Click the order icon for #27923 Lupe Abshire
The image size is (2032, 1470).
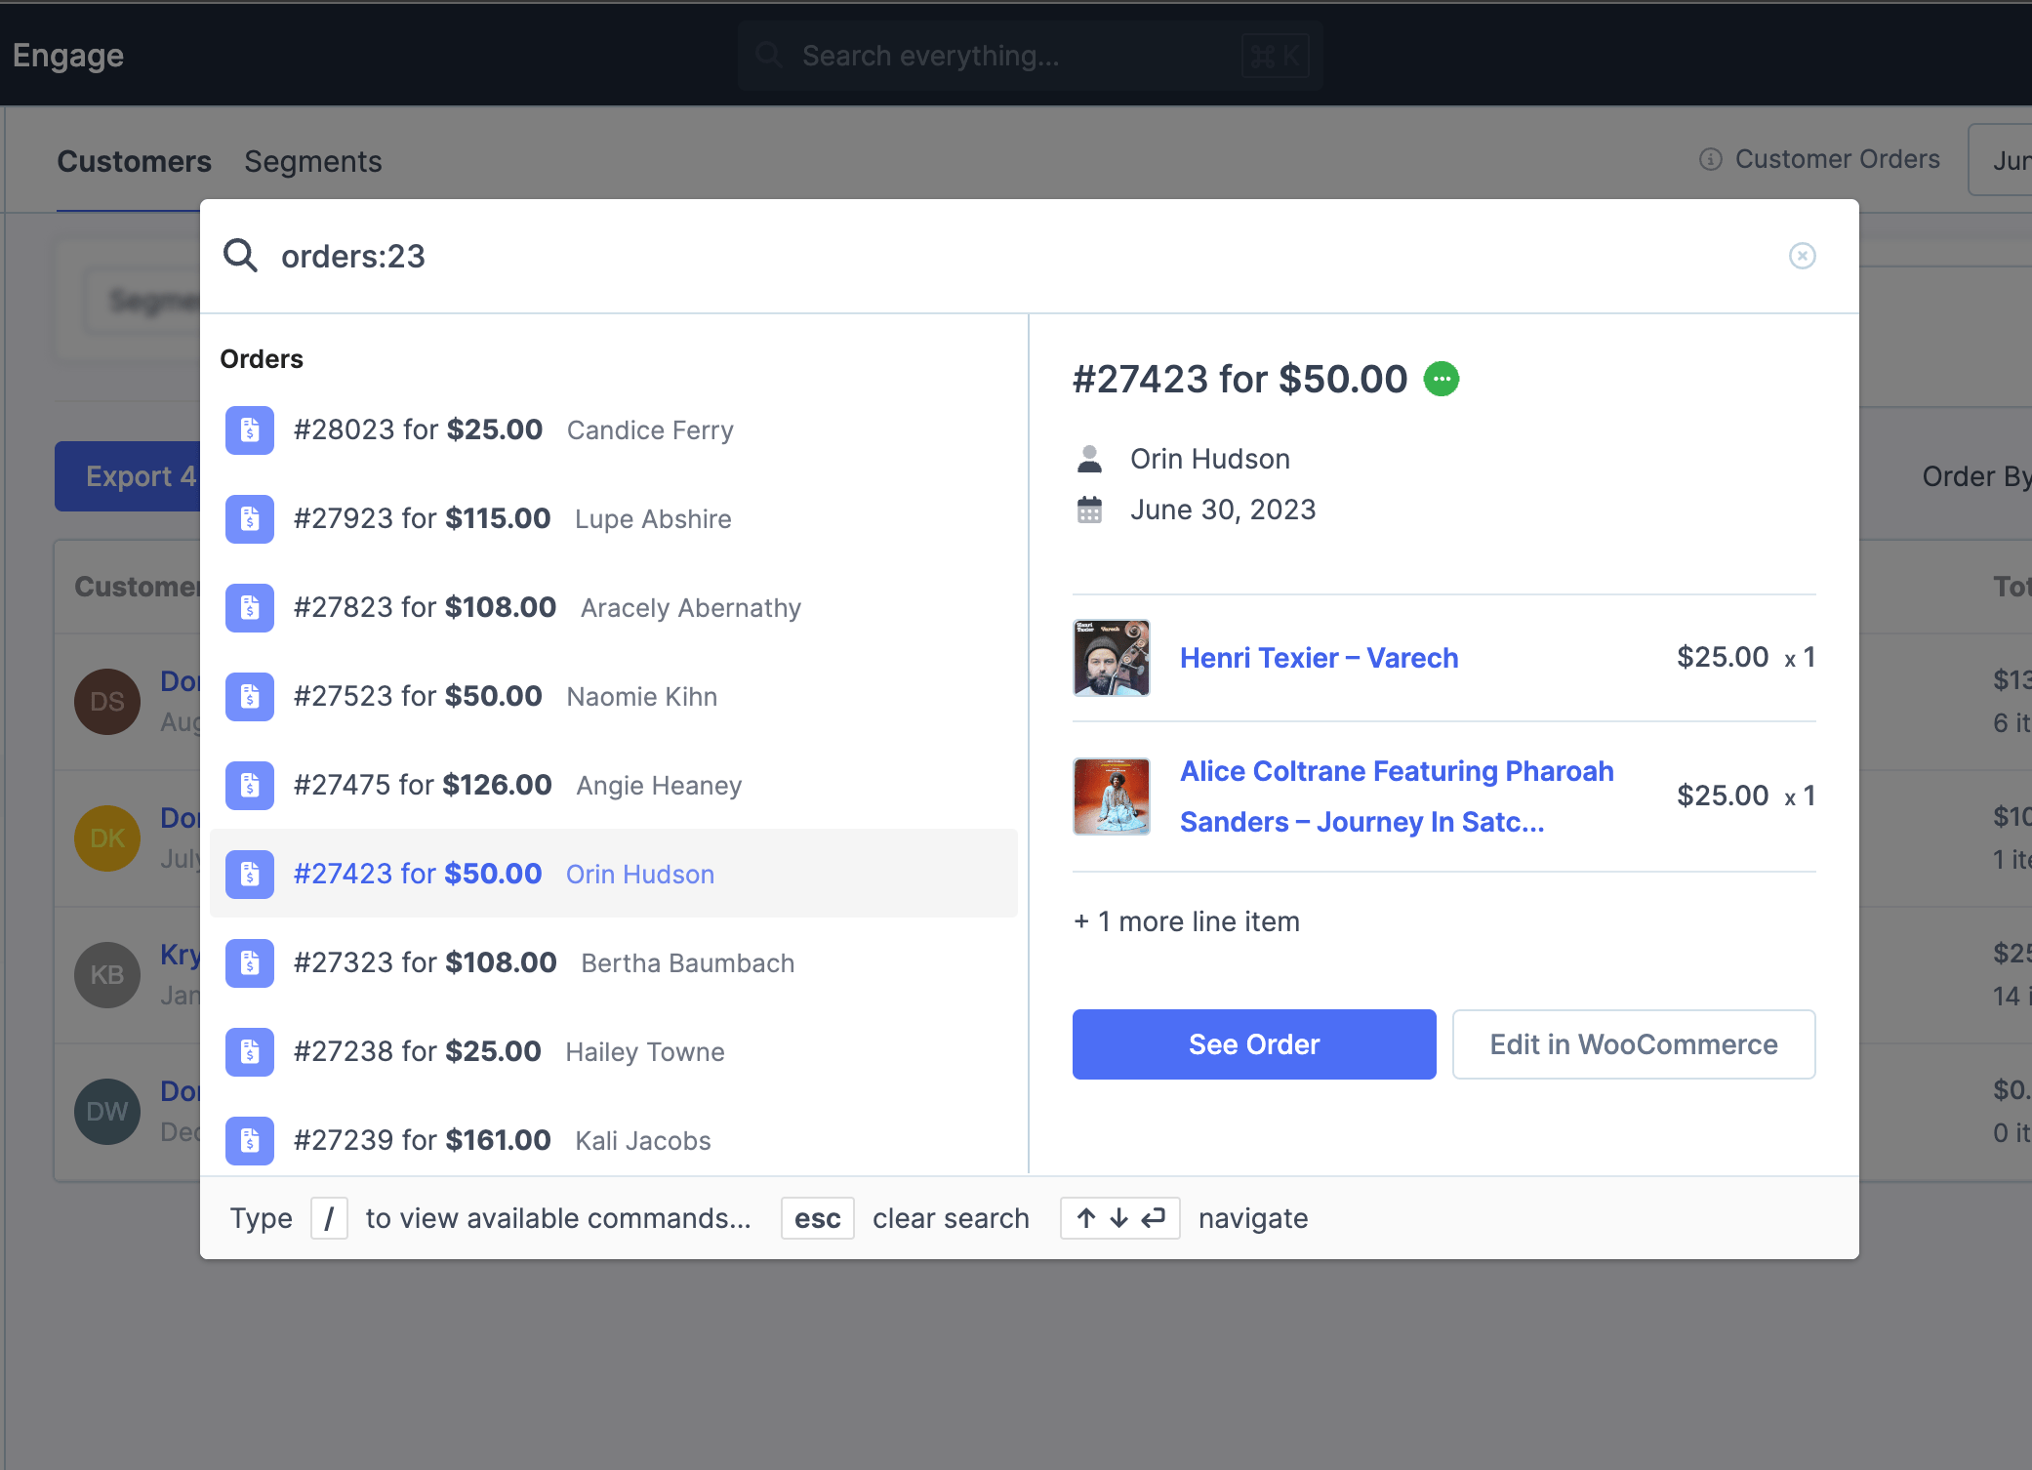(250, 519)
